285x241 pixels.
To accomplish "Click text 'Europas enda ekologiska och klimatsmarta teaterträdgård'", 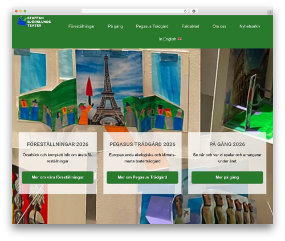I will pos(142,158).
